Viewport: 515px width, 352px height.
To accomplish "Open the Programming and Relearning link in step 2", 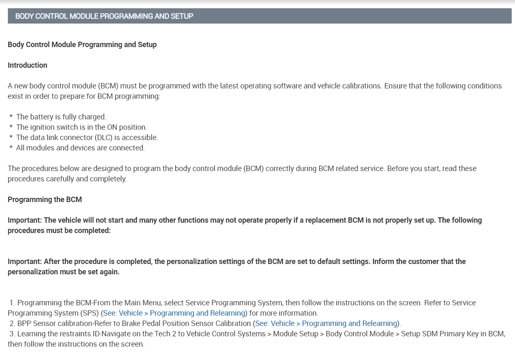I will pyautogui.click(x=326, y=323).
